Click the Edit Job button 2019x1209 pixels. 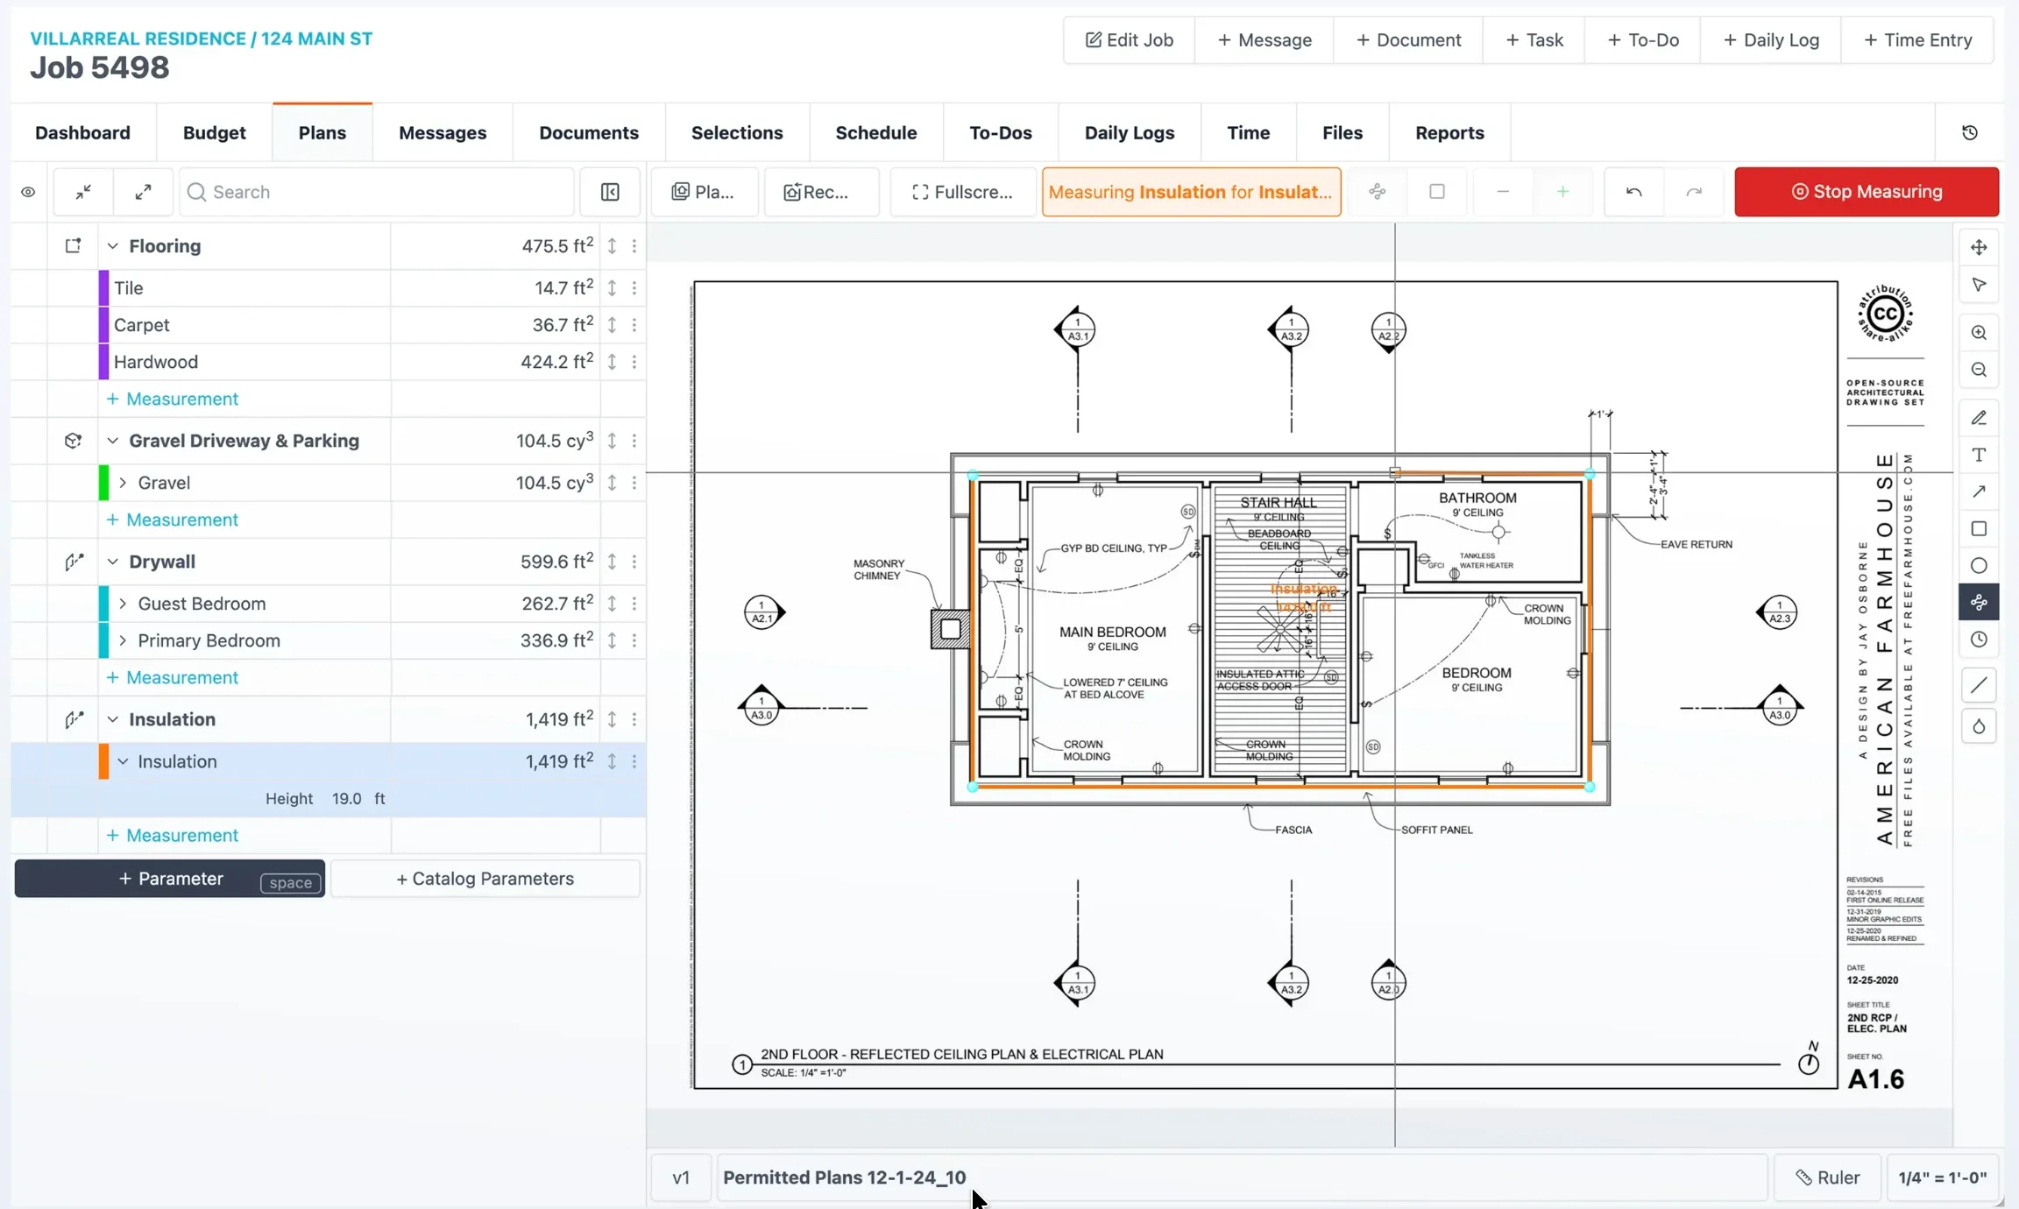pos(1129,40)
